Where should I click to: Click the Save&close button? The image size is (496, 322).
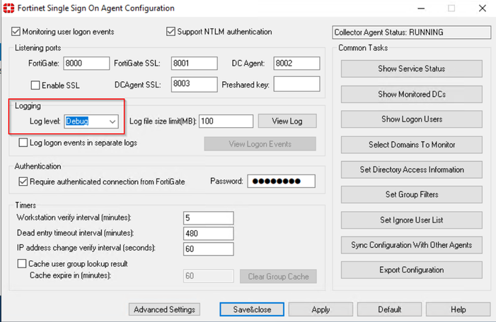pos(252,309)
